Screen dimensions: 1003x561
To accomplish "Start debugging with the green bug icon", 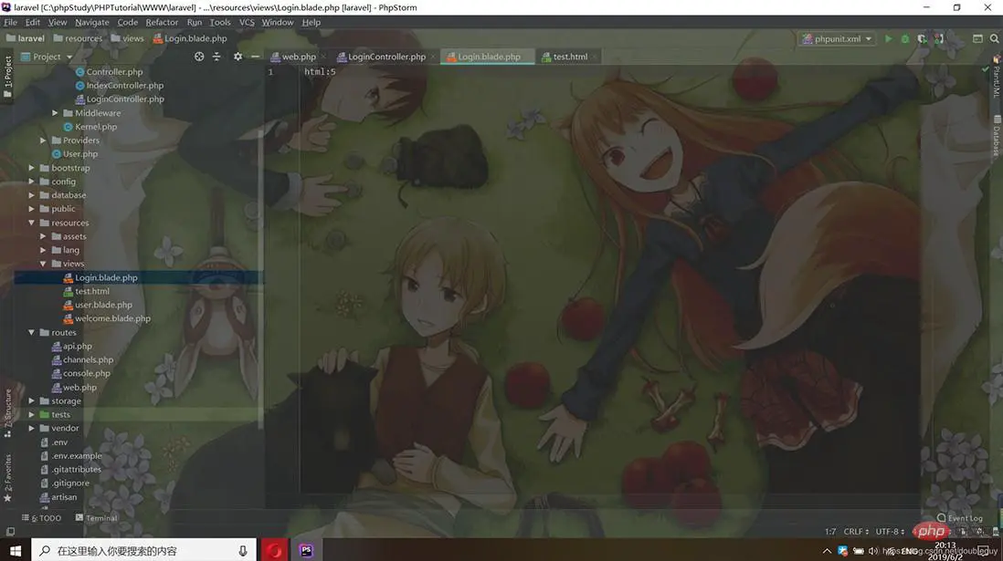I will (905, 39).
